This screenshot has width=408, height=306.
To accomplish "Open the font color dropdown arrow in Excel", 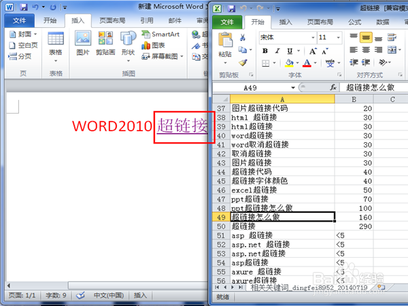I will (x=315, y=63).
